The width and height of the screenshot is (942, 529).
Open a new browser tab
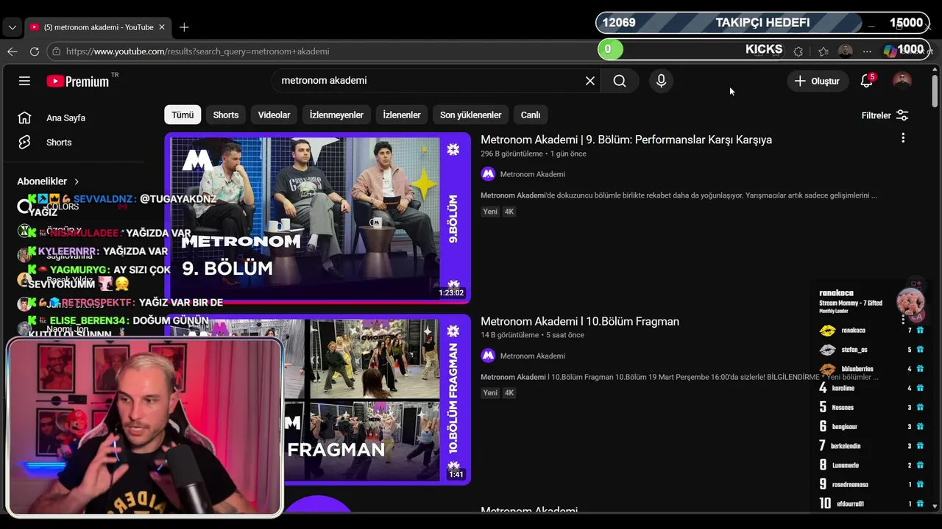(184, 27)
